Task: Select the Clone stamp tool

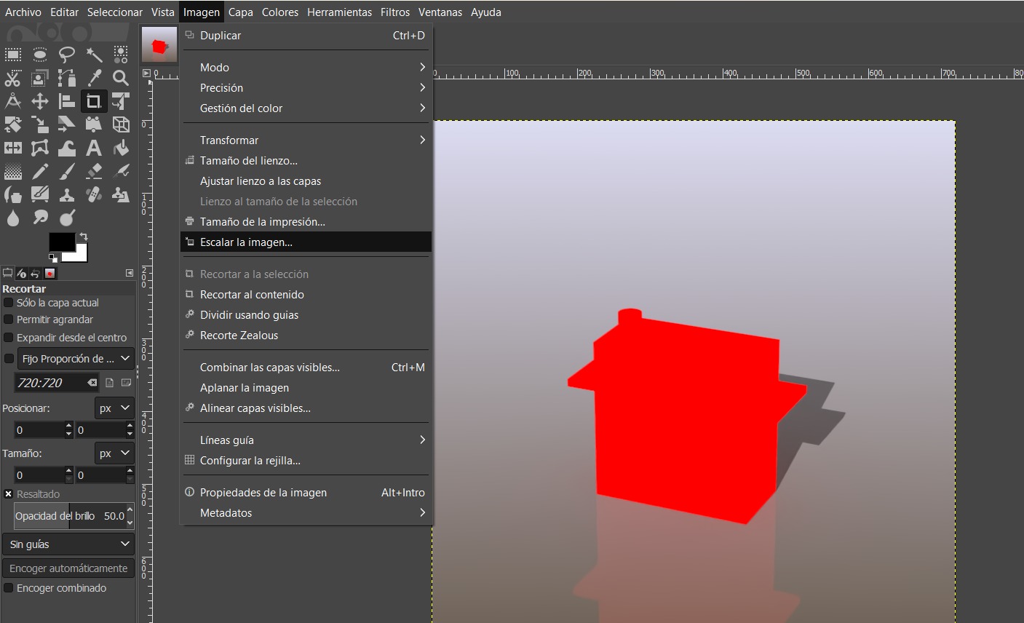Action: (67, 194)
